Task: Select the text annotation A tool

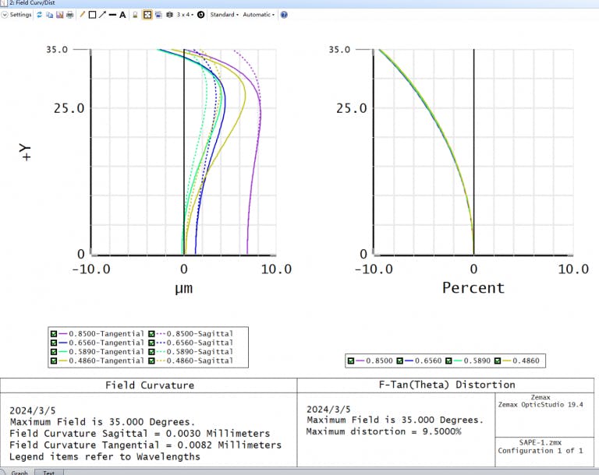Action: pyautogui.click(x=122, y=15)
